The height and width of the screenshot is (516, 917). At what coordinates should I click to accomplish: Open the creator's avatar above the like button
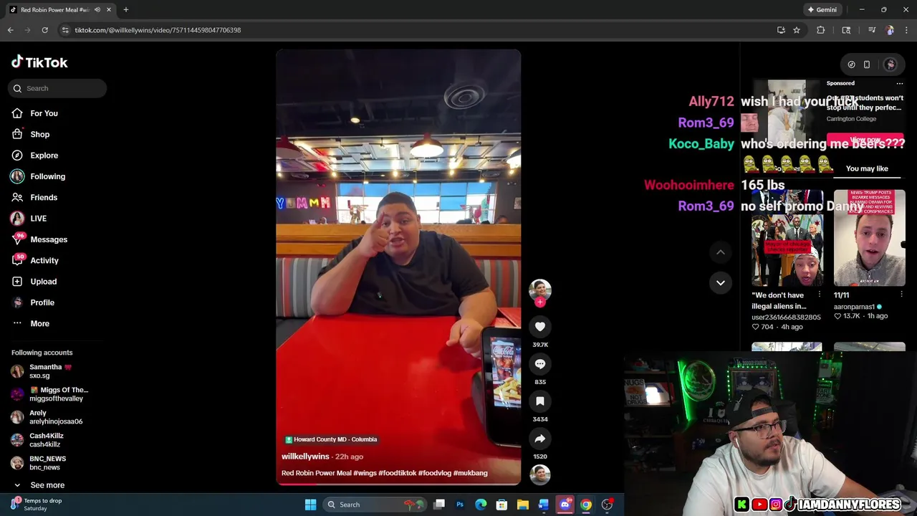tap(540, 290)
